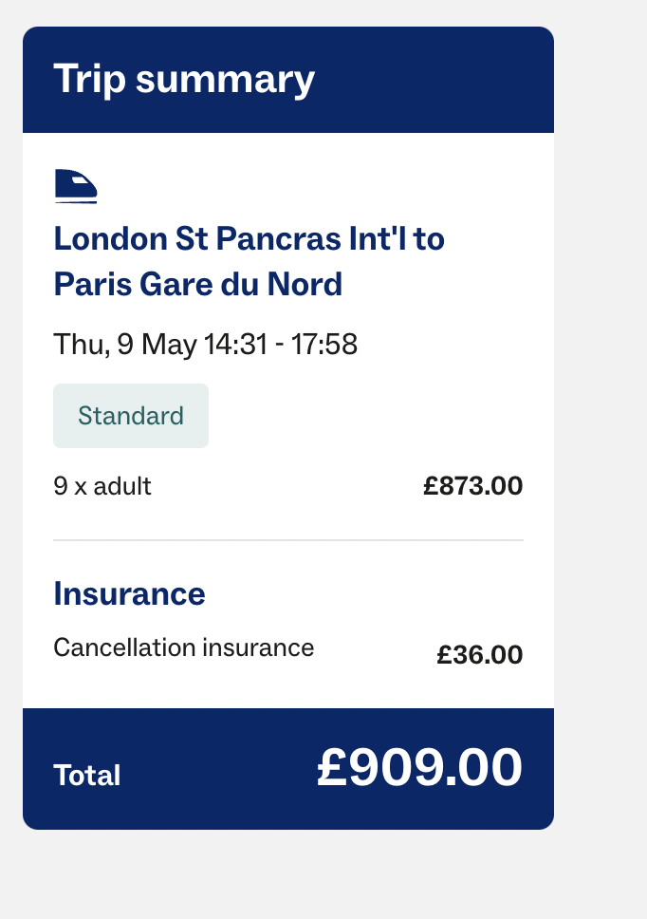Click the Cancellation insurance label

tap(184, 647)
